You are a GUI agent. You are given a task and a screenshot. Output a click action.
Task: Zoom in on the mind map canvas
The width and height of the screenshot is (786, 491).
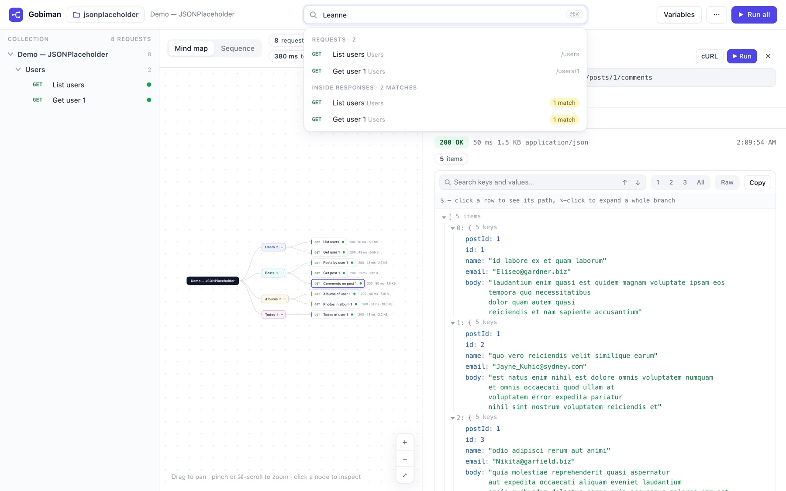coord(405,442)
